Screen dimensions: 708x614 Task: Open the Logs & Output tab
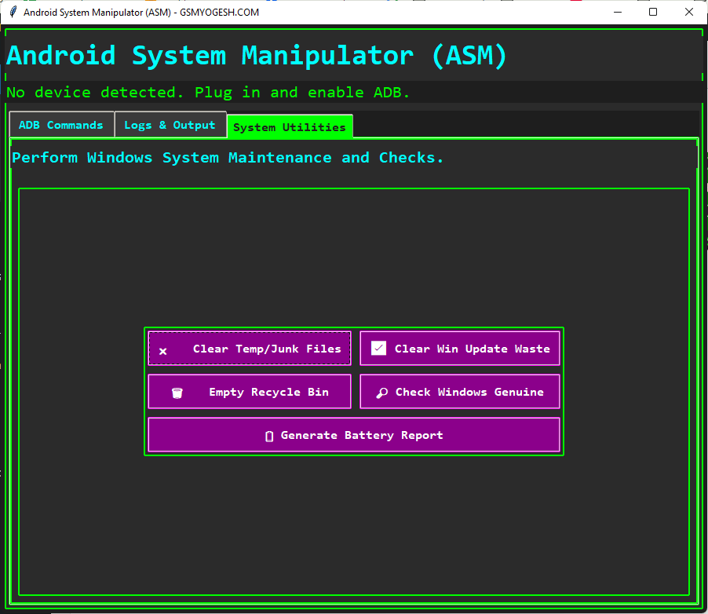pyautogui.click(x=171, y=125)
